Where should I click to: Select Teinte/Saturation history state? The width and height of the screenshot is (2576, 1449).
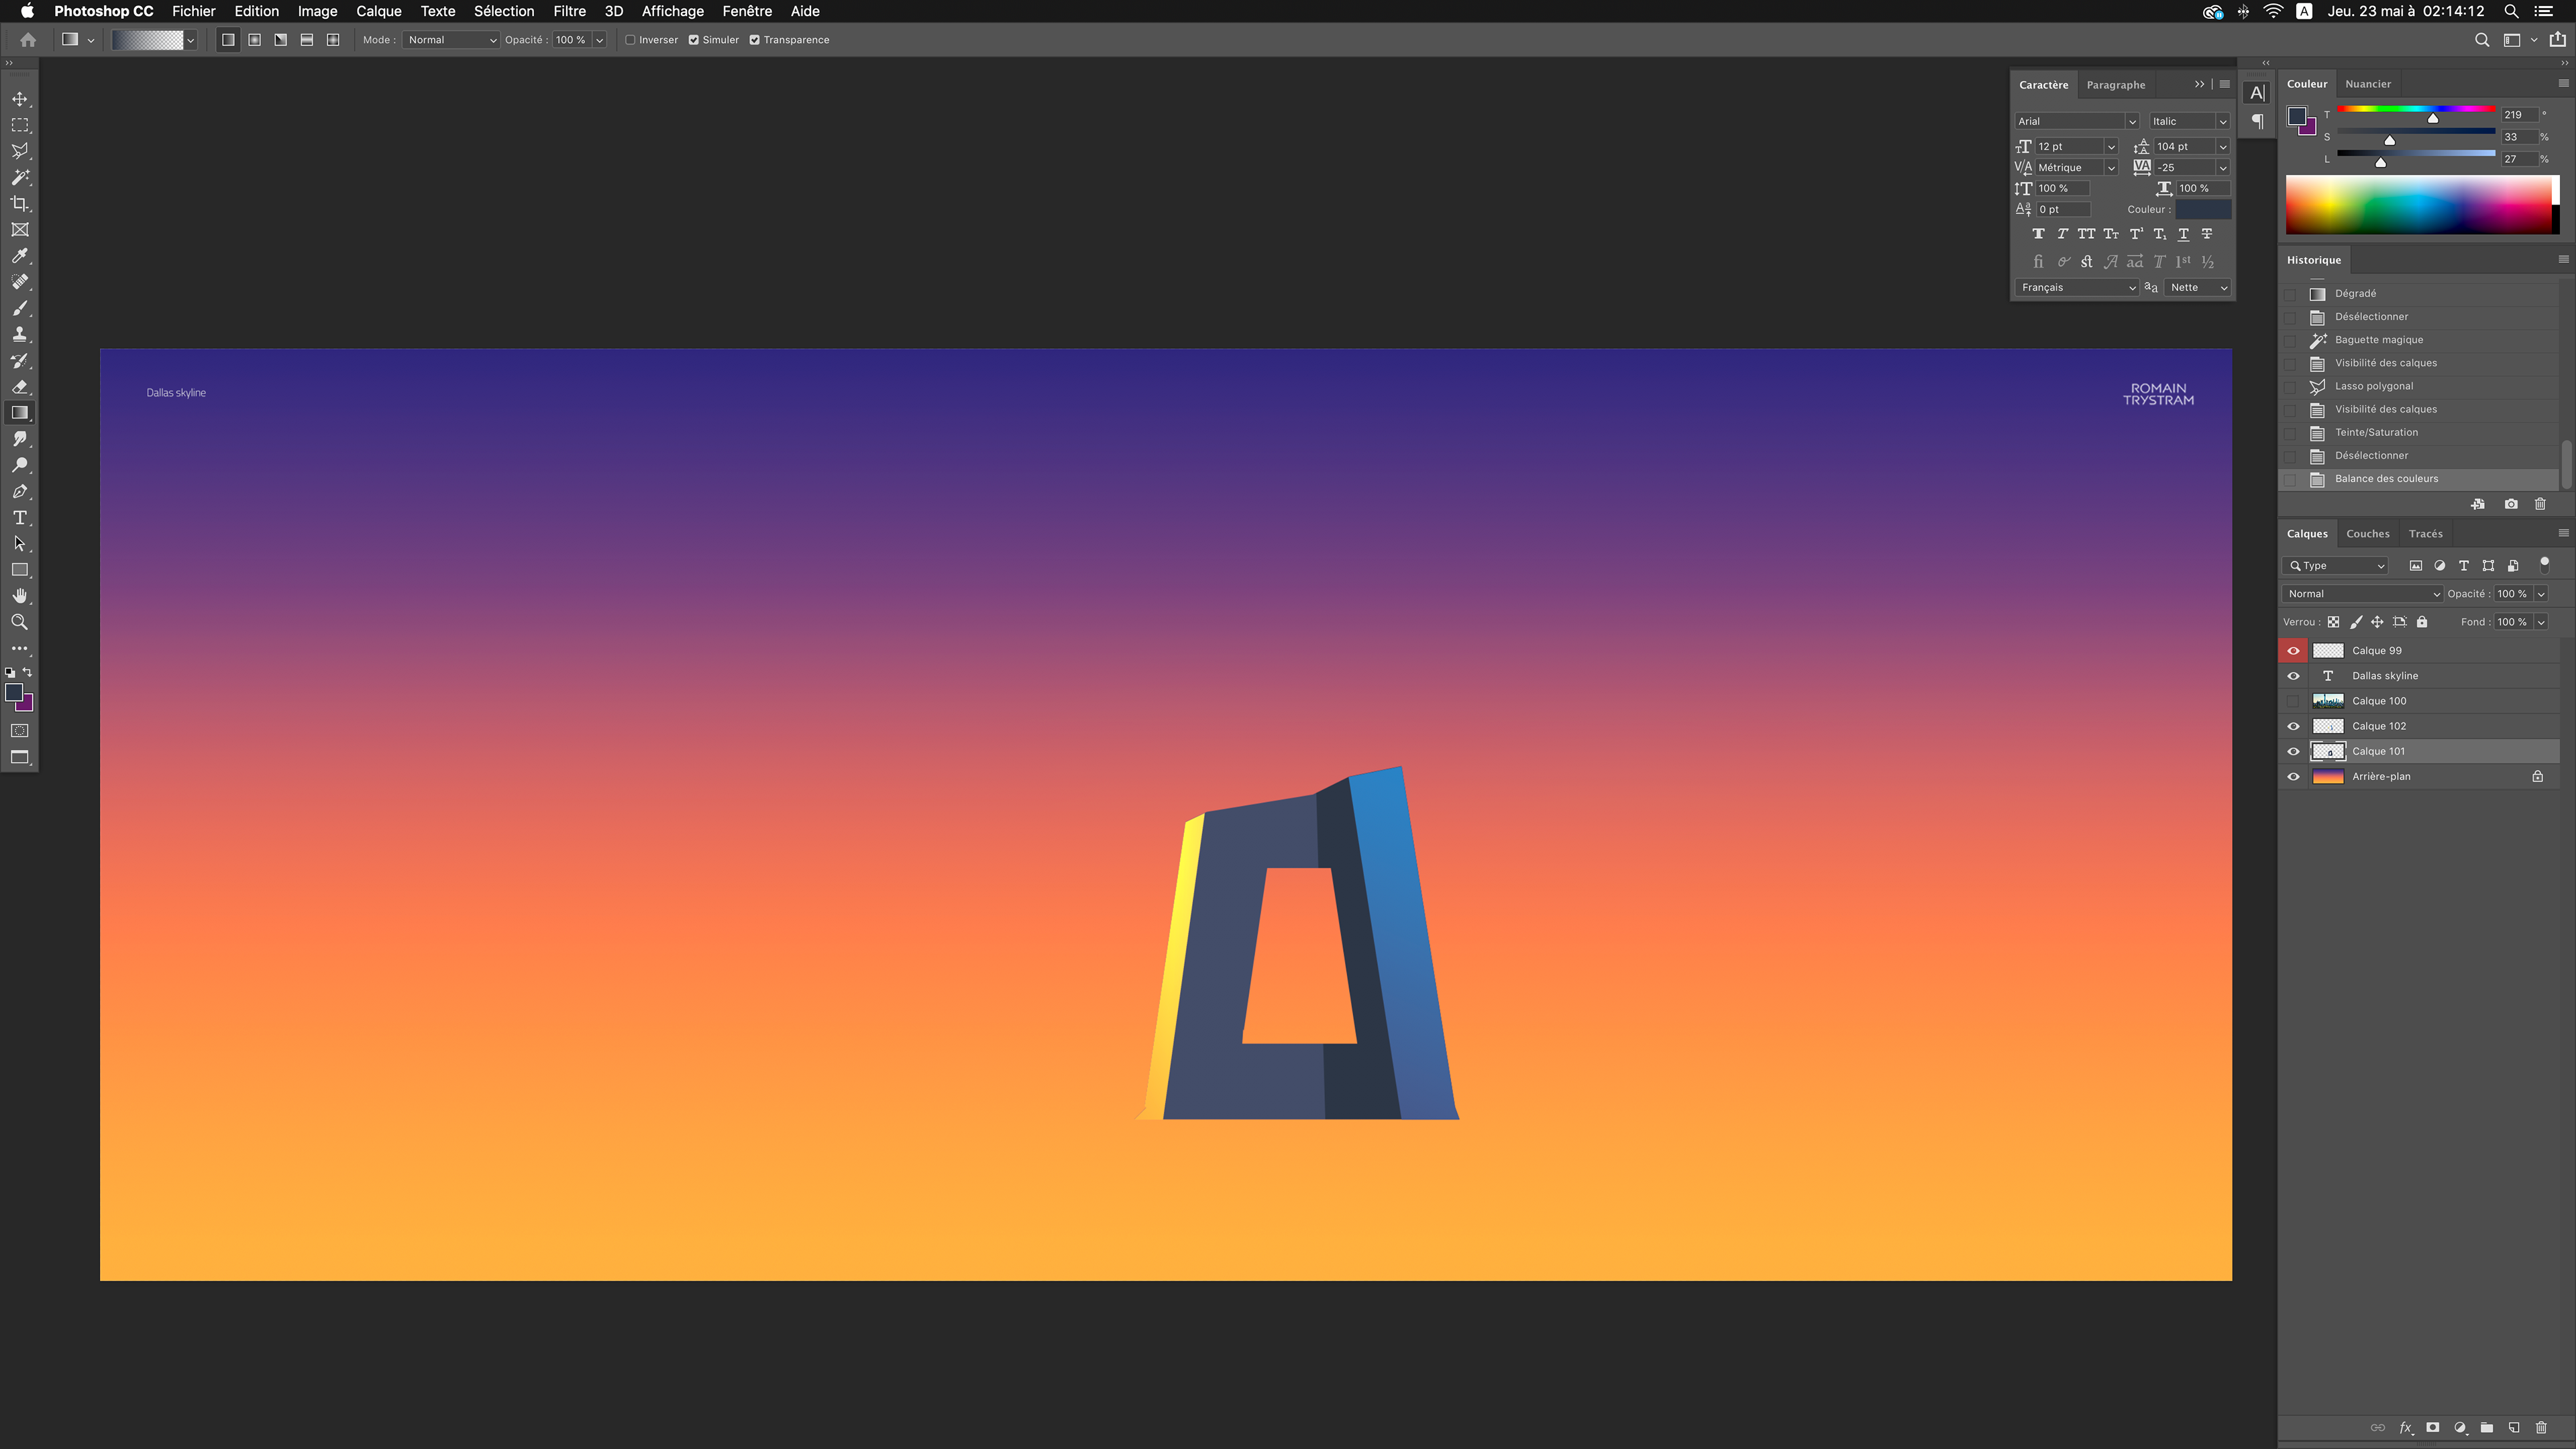(2419, 433)
